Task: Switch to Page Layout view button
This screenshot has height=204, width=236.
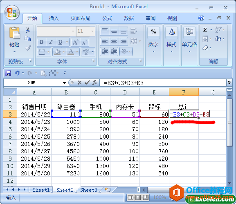Action: pyautogui.click(x=138, y=197)
